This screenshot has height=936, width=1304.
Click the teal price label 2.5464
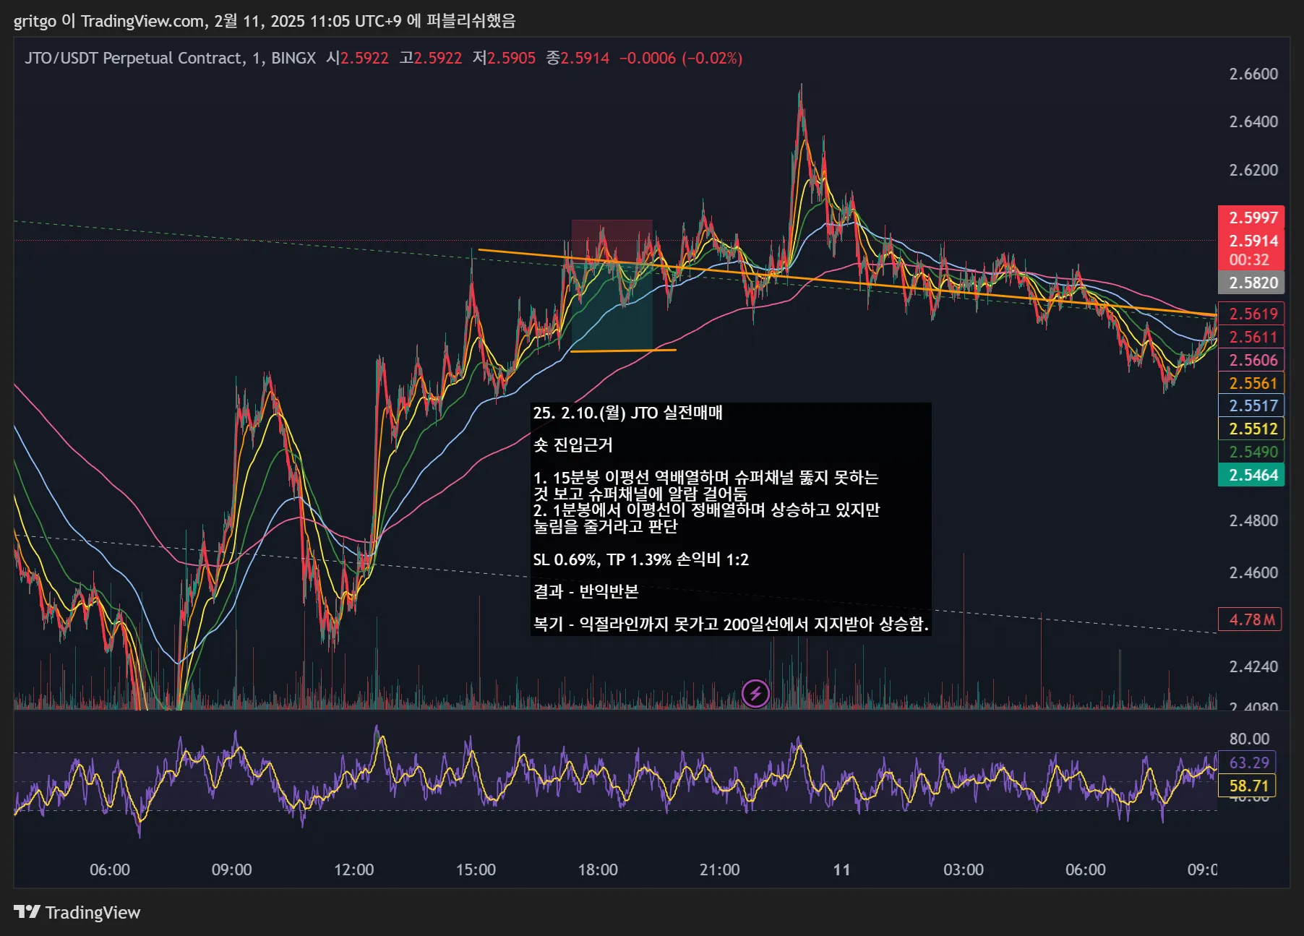(1252, 475)
